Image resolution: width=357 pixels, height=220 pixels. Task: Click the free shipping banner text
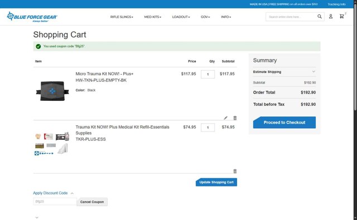[x=283, y=4]
